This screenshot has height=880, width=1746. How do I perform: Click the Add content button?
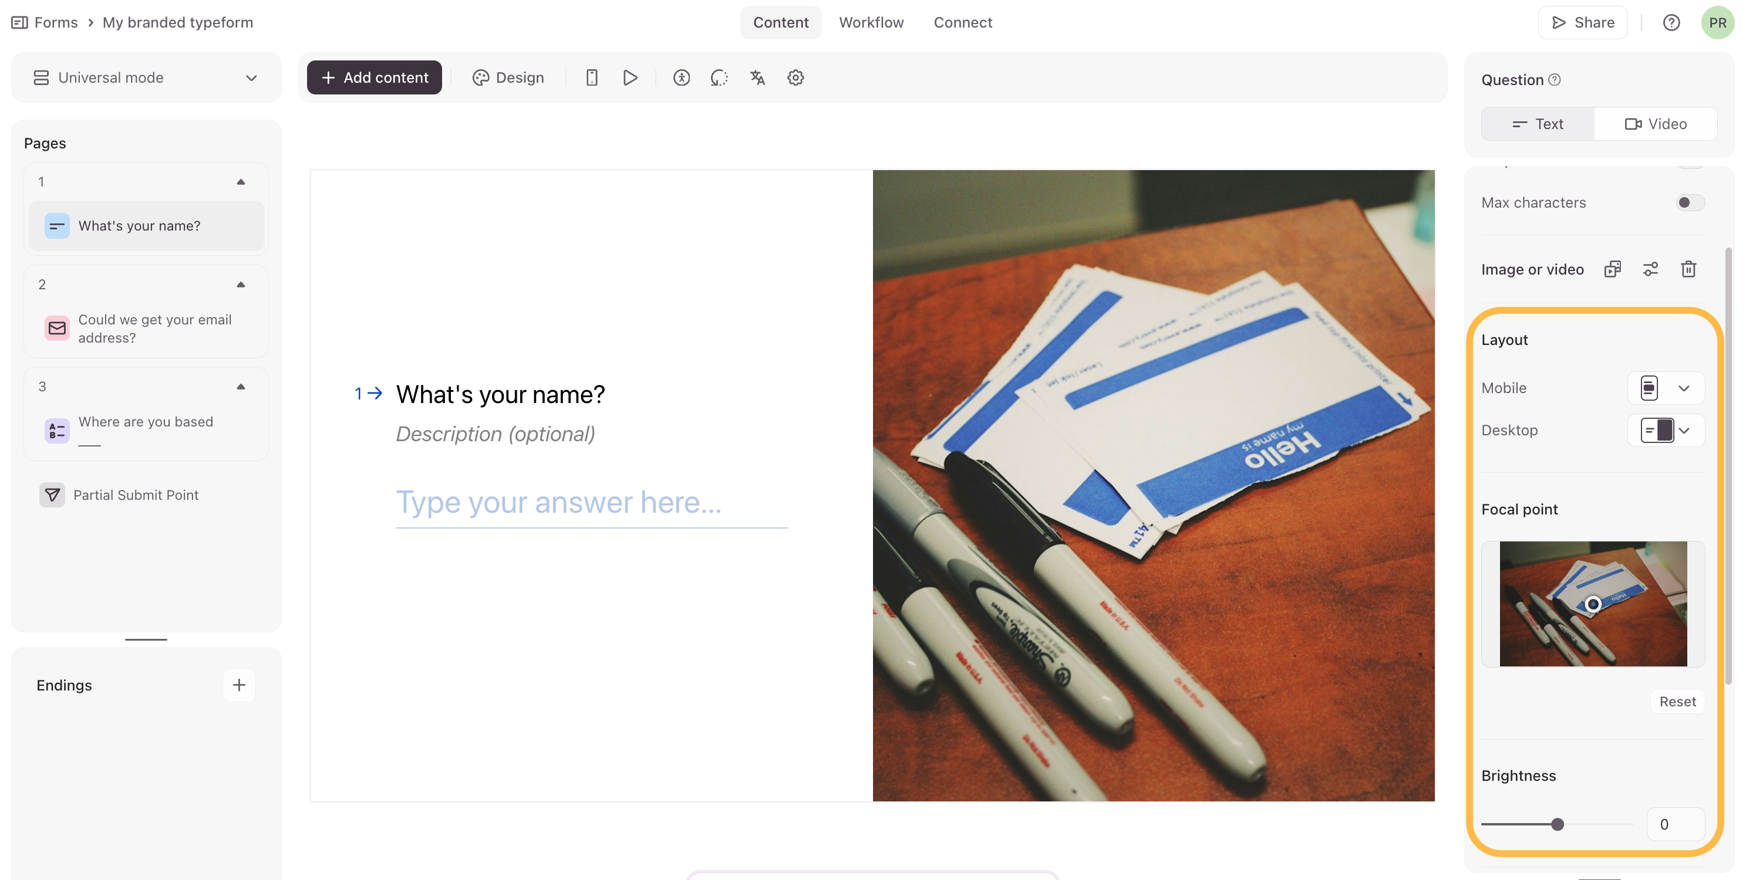pos(374,77)
